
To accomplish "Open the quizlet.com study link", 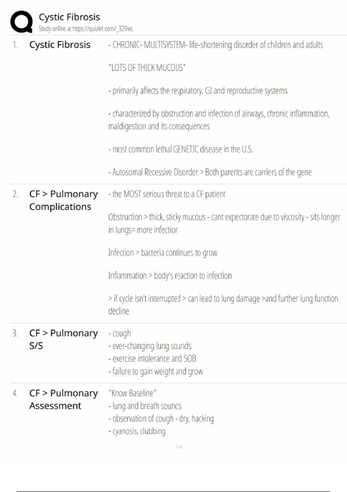I will [x=102, y=29].
